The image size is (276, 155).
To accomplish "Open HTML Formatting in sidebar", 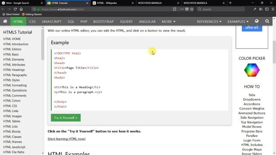I will (x=15, y=85).
